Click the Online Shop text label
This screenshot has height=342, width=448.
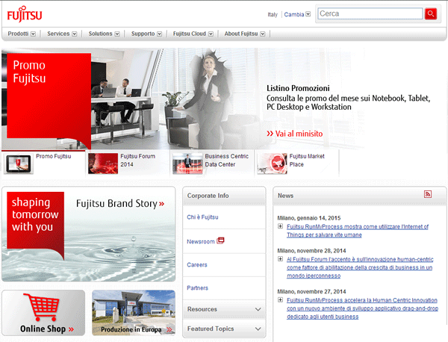coord(43,329)
